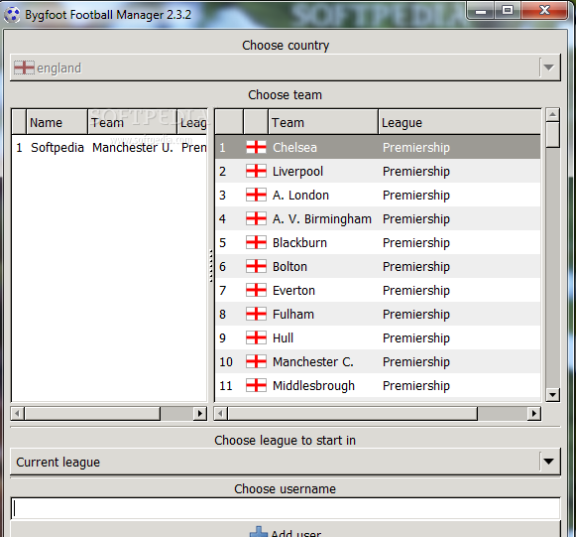576x537 pixels.
Task: Click the flag icon beside Blackburn
Action: point(256,243)
